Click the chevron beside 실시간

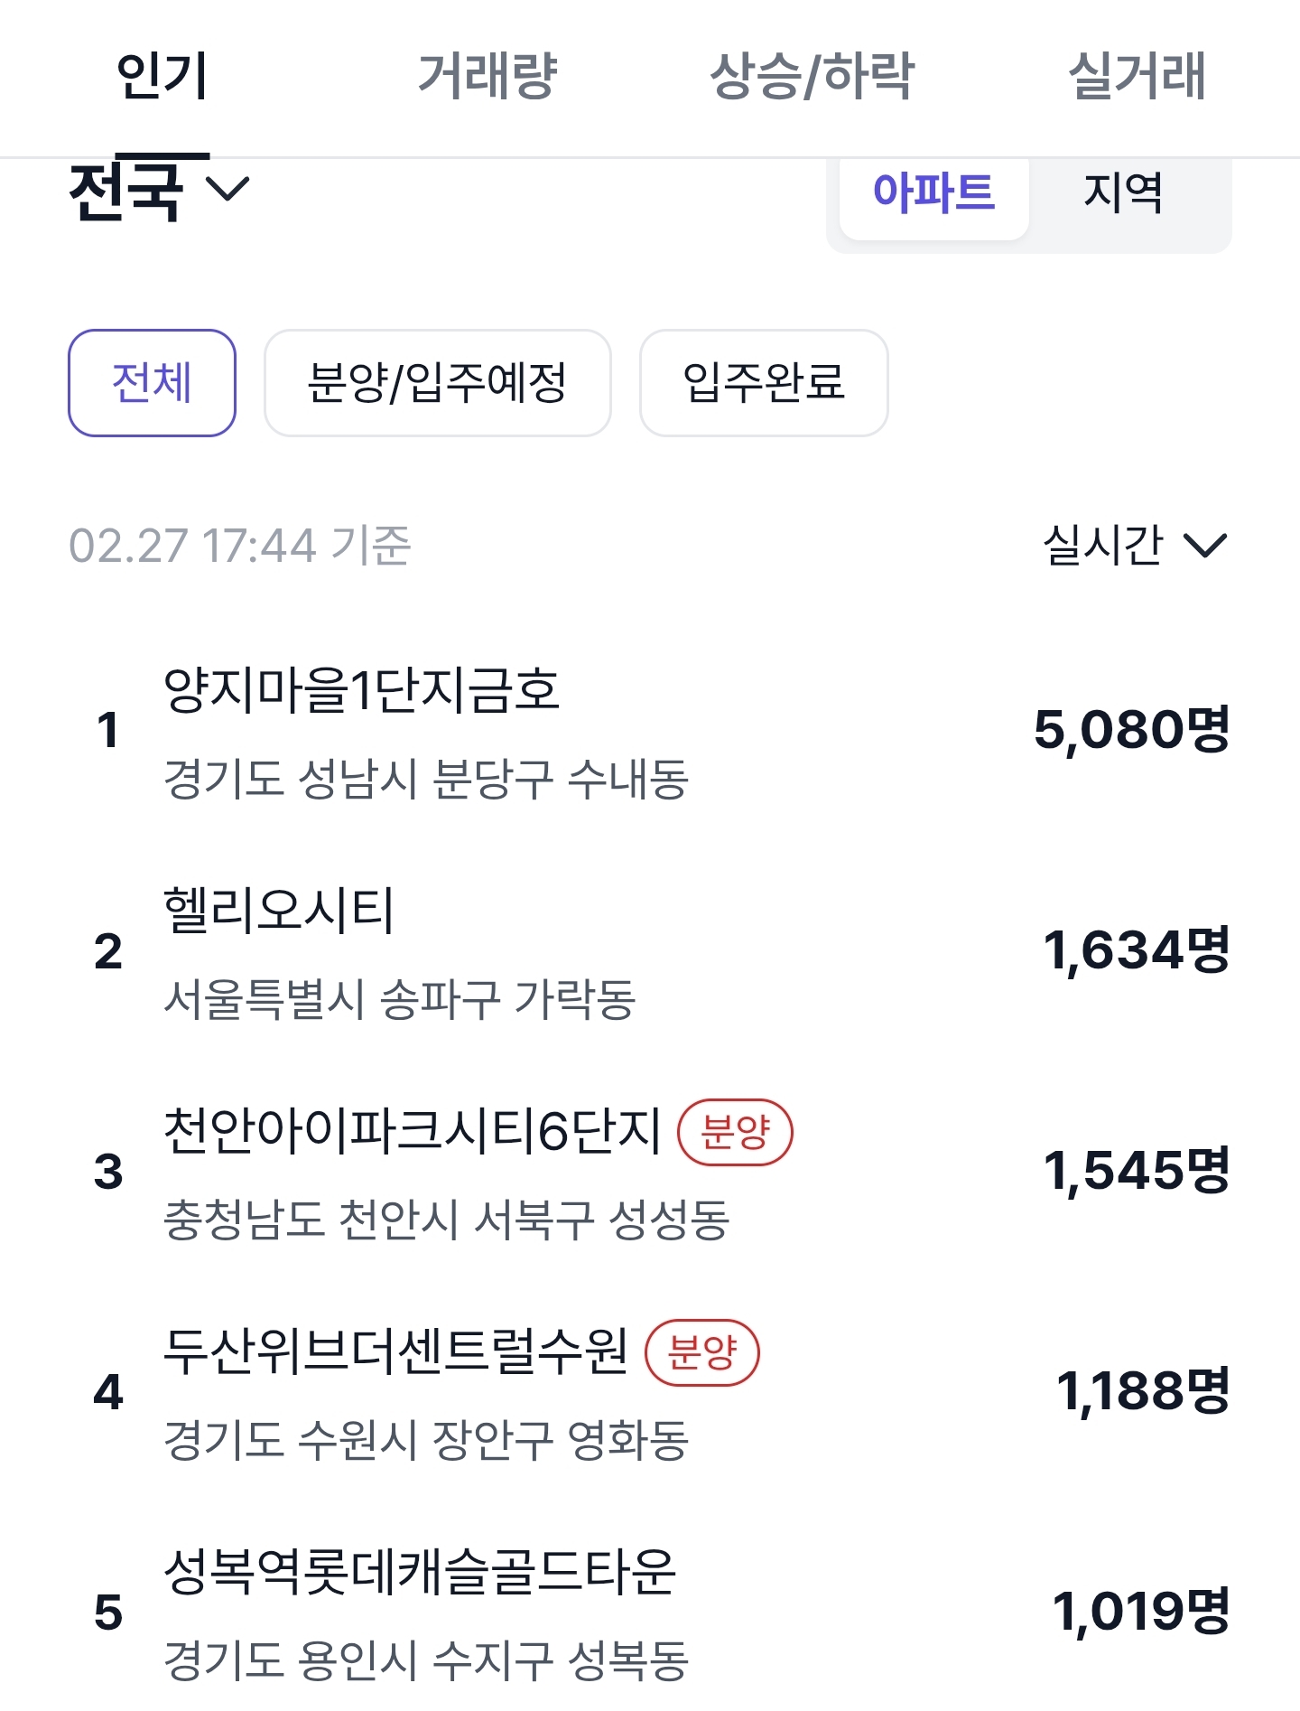coord(1205,546)
